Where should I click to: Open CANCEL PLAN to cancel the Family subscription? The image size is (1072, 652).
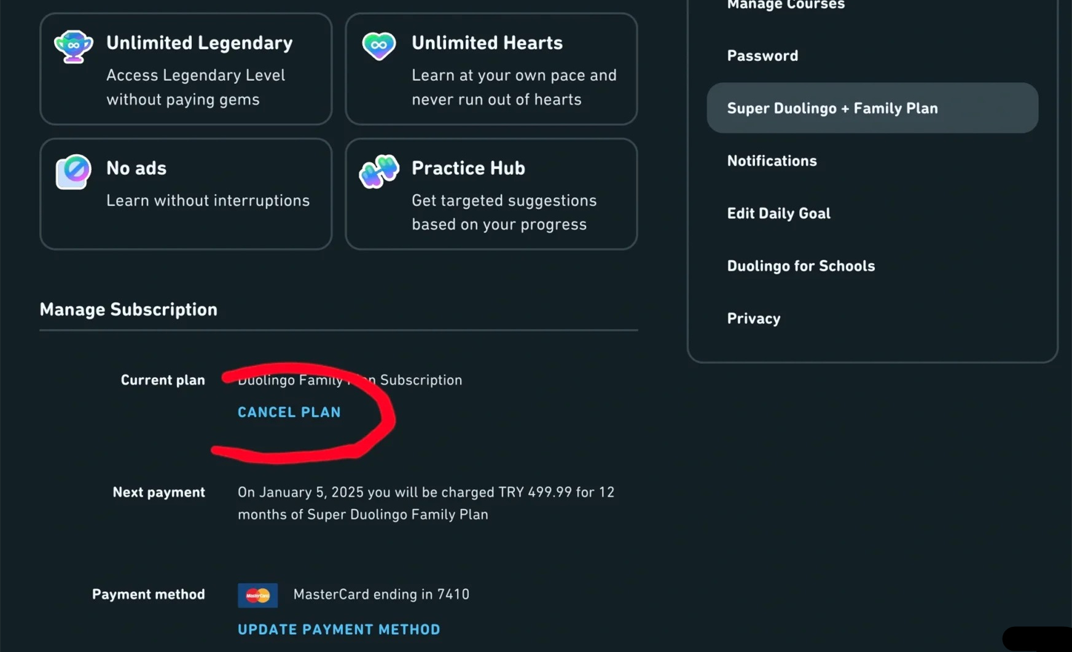coord(289,412)
